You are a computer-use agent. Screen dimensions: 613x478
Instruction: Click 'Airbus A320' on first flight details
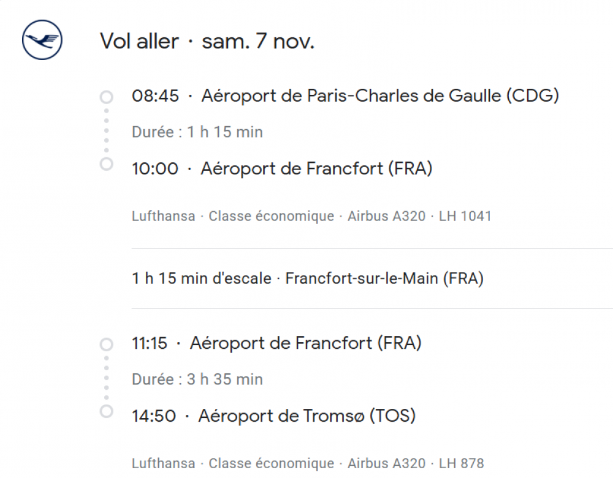[x=386, y=216]
